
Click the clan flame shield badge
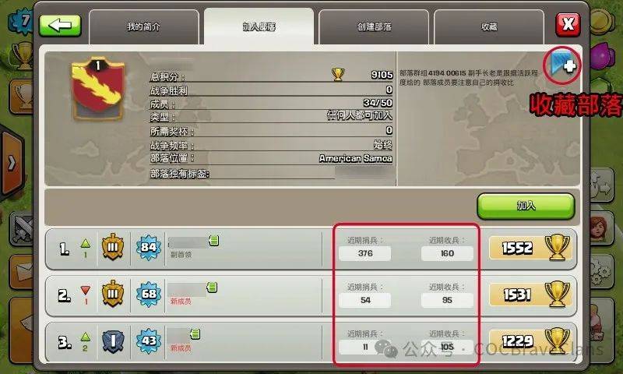98,89
